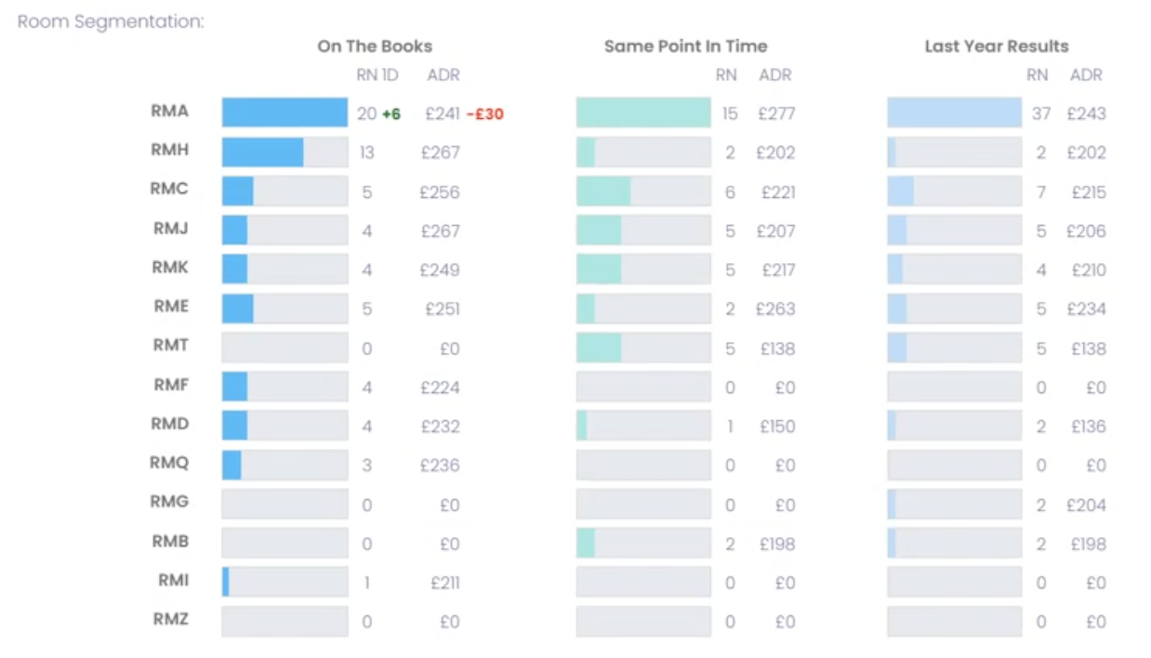The width and height of the screenshot is (1151, 658).
Task: Click the On The Books column heading
Action: point(375,46)
